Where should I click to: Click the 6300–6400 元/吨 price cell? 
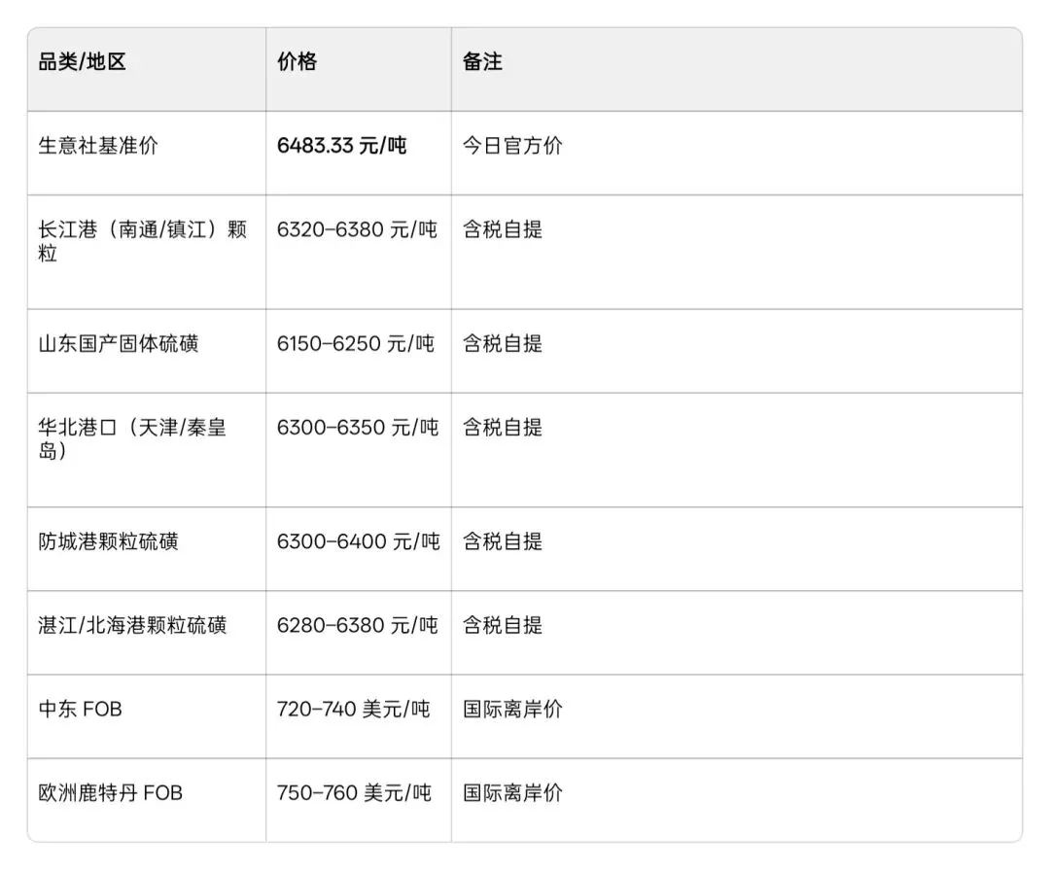[x=358, y=541]
